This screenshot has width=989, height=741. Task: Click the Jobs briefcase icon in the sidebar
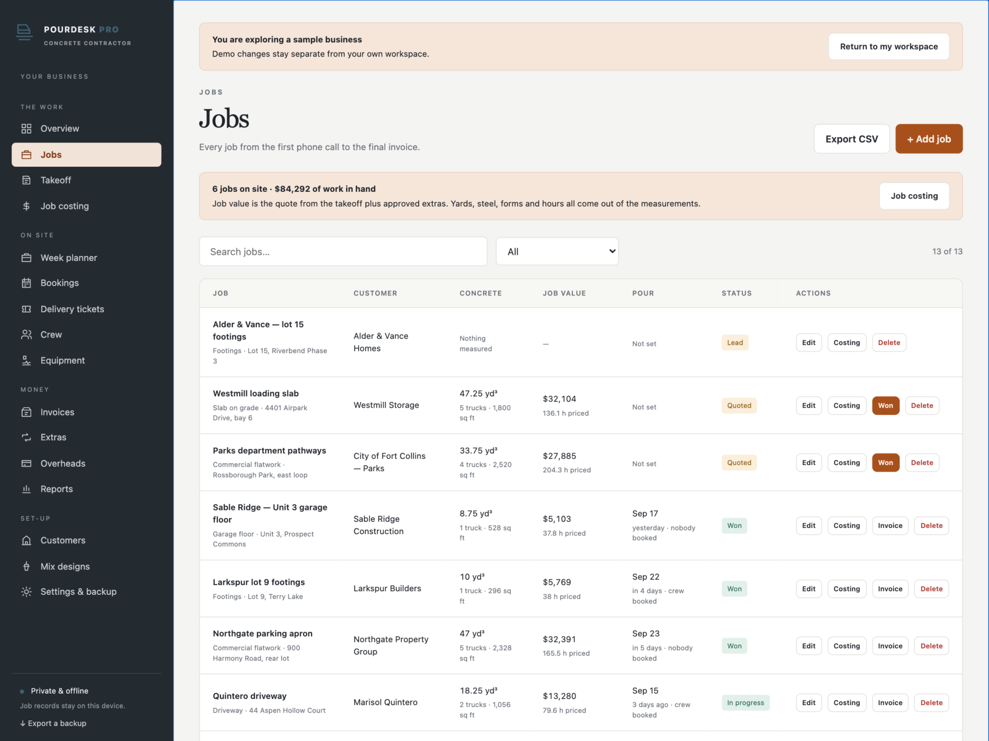[x=26, y=155]
